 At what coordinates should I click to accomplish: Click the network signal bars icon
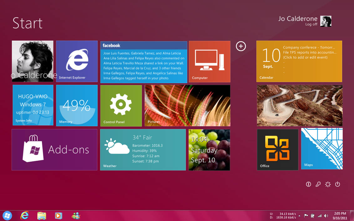[320, 216]
